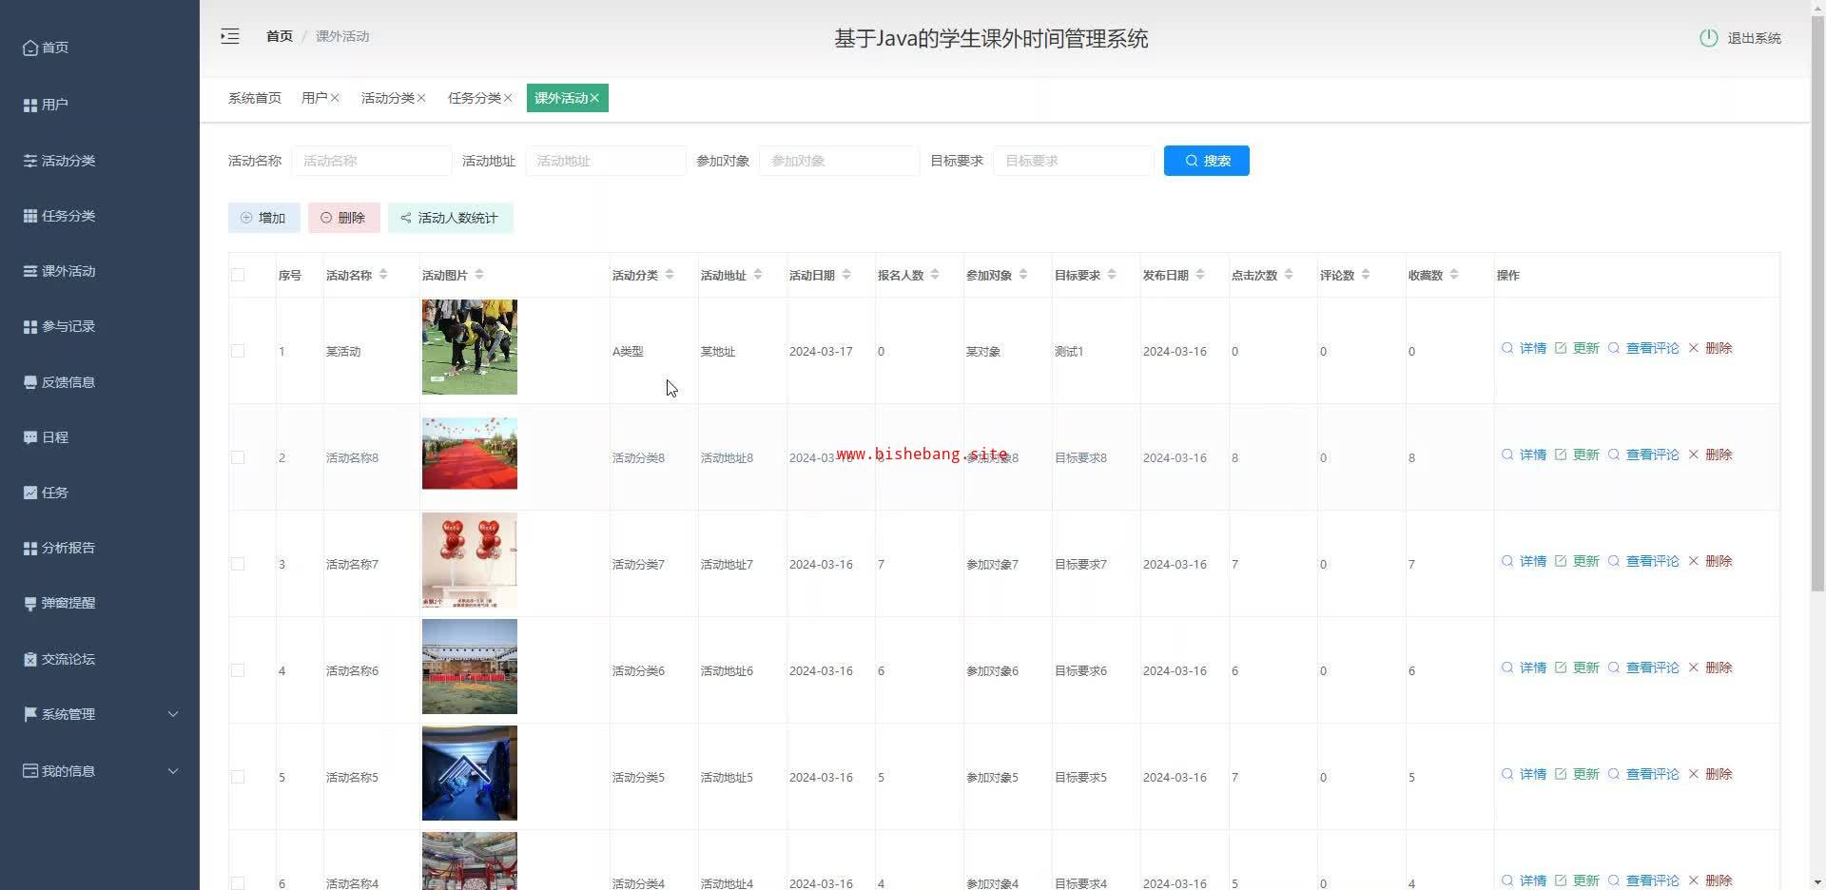Click the 活动名称 search input field
The width and height of the screenshot is (1826, 890).
tap(372, 161)
